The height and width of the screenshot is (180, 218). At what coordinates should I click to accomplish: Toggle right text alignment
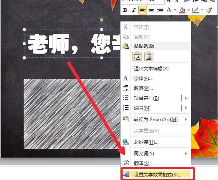point(160,10)
